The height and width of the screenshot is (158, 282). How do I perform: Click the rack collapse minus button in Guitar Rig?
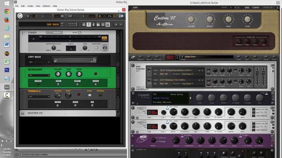coord(121,25)
